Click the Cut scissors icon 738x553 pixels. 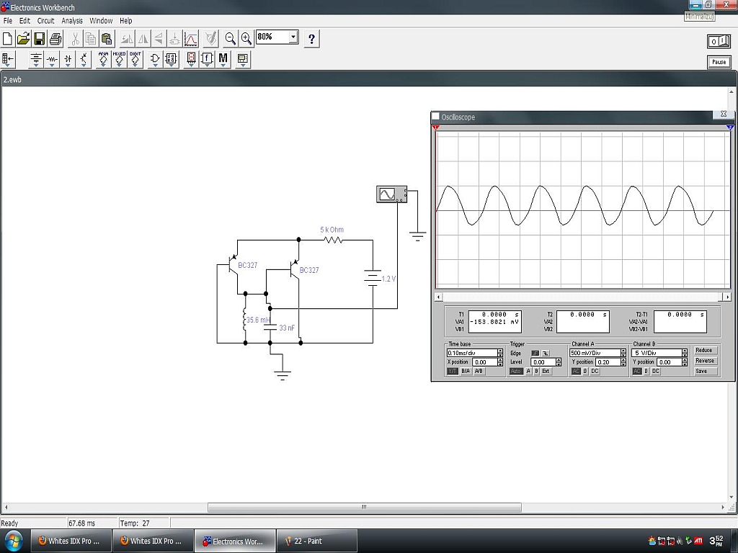coord(75,39)
